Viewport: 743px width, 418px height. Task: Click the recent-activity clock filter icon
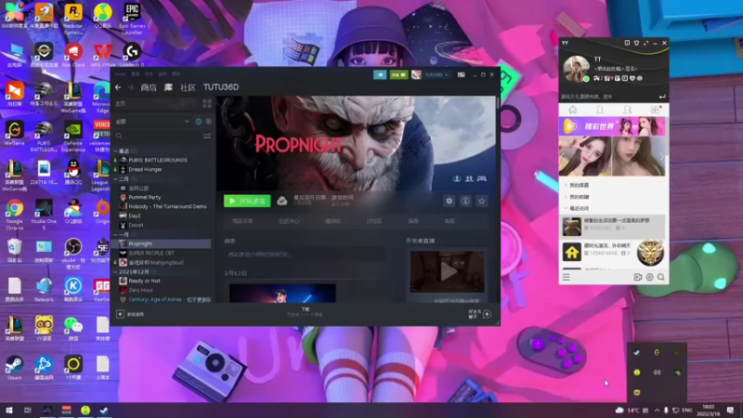[199, 122]
